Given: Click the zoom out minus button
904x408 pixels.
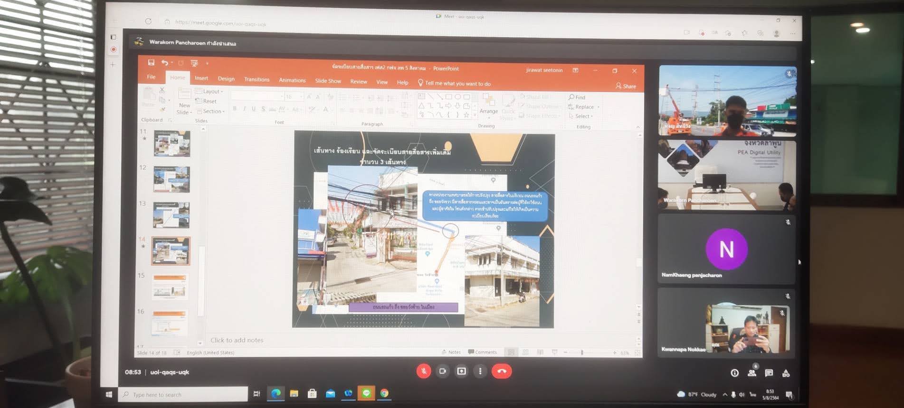Looking at the screenshot, I should [565, 352].
